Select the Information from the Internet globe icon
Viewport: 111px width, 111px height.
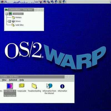pos(49,86)
